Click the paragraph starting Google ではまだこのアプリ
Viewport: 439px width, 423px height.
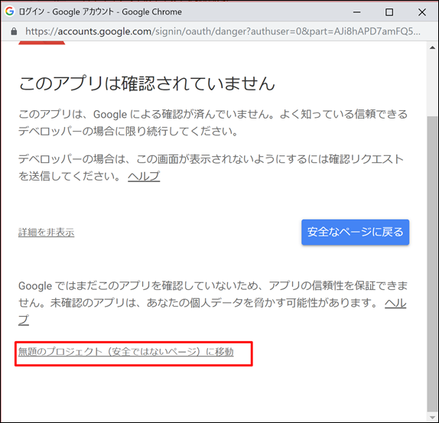click(213, 303)
